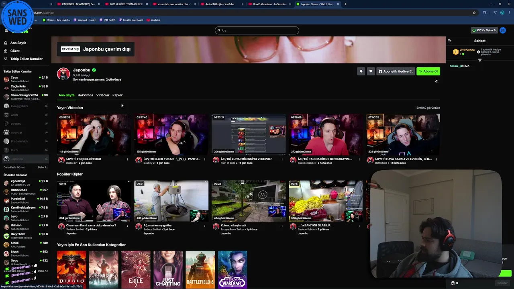Click Stream - Kick Dashboard bookmark

coord(56,20)
